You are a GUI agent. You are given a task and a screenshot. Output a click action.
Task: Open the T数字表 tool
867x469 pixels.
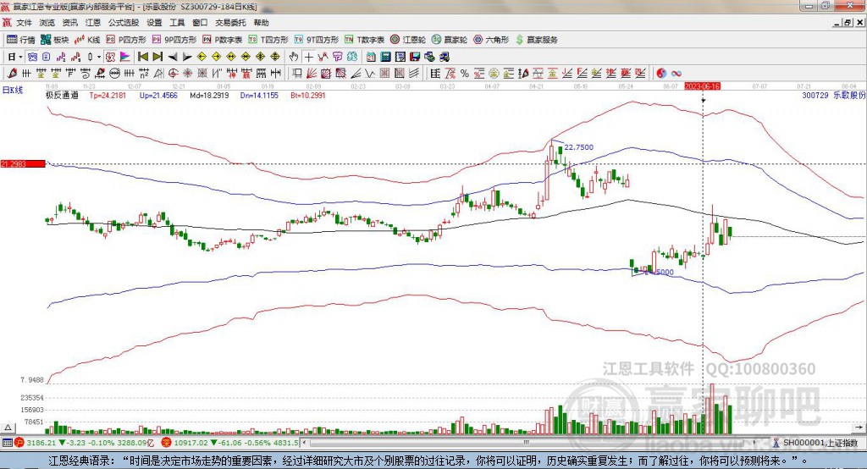point(364,40)
